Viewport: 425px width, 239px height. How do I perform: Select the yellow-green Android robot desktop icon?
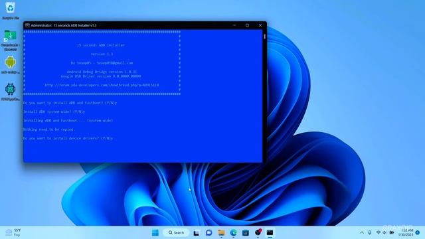[11, 64]
